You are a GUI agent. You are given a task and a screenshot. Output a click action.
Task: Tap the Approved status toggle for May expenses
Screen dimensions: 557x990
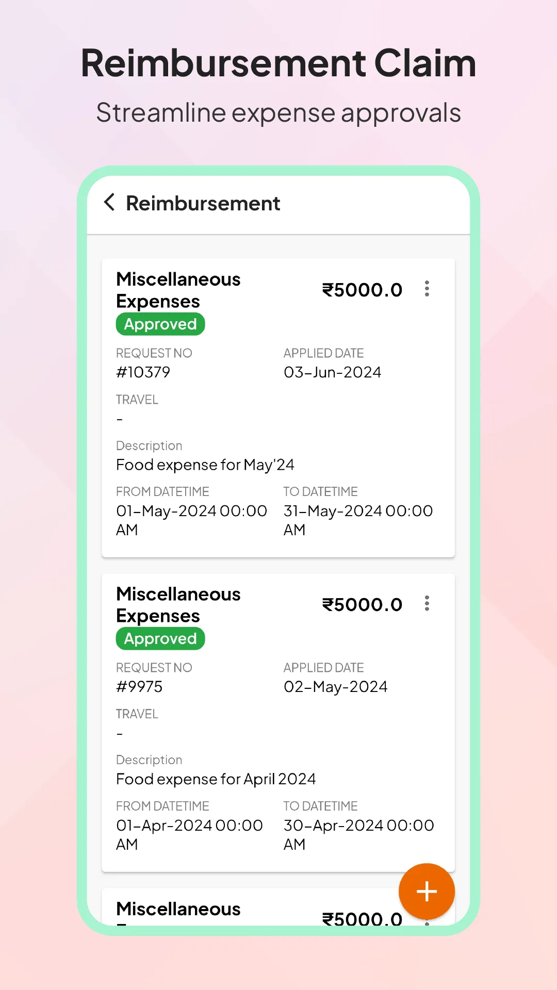pyautogui.click(x=160, y=324)
